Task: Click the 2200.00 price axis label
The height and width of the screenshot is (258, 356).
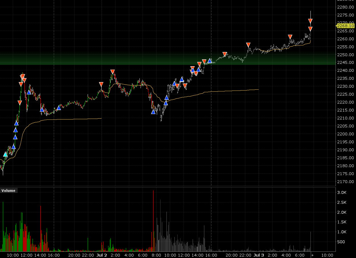Action: point(345,134)
